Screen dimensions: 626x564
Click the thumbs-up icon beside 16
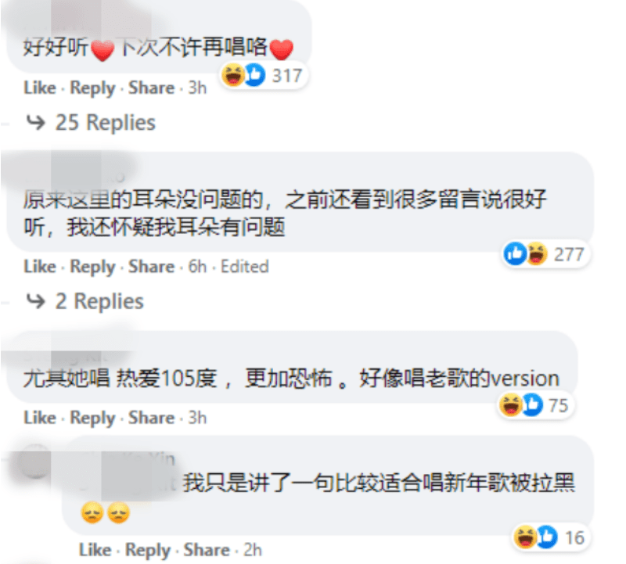coord(546,537)
